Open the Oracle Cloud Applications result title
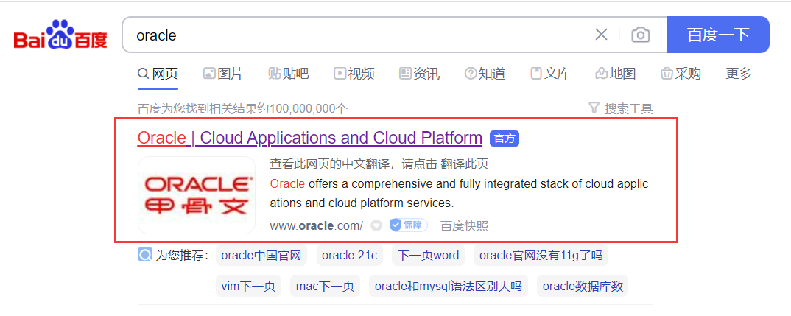The width and height of the screenshot is (791, 316). 309,138
